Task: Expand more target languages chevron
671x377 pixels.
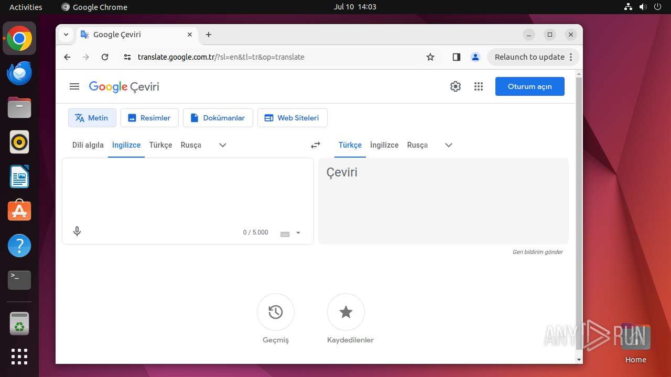Action: [449, 145]
